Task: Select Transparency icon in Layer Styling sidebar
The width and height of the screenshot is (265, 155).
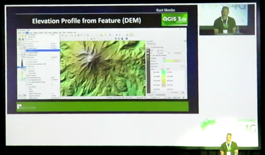Action: pos(148,54)
